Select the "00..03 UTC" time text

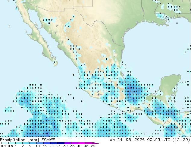[159, 140]
